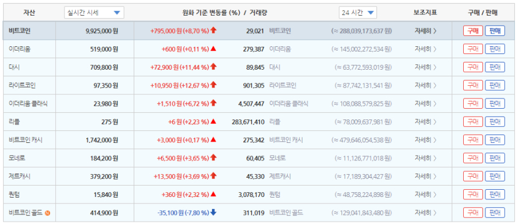
Task: Click the 283,671,410 volume value
Action: click(x=248, y=122)
